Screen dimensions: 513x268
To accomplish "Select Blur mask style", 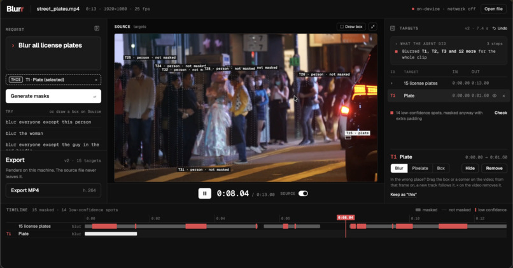I will pos(399,168).
